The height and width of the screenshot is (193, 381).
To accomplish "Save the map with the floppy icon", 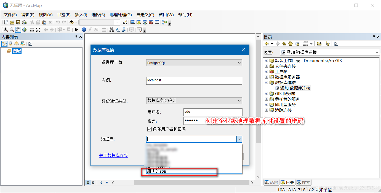I will [x=18, y=22].
